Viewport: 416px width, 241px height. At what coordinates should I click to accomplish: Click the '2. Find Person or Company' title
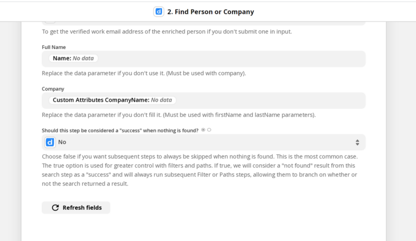tap(211, 11)
